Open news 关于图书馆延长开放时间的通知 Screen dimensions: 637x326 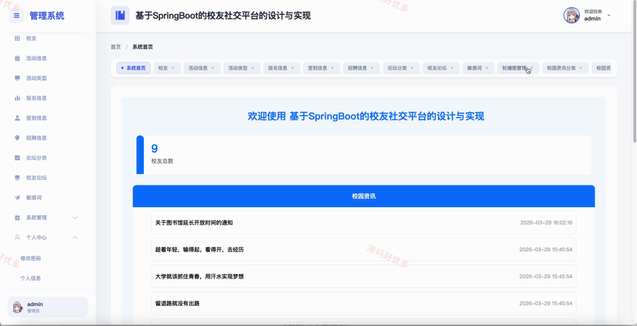[x=363, y=223]
